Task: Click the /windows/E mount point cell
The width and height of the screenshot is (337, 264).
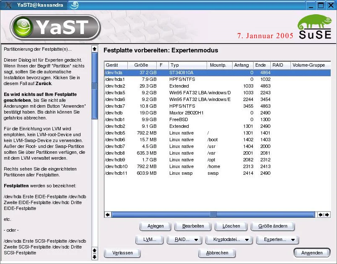Action: pos(219,99)
